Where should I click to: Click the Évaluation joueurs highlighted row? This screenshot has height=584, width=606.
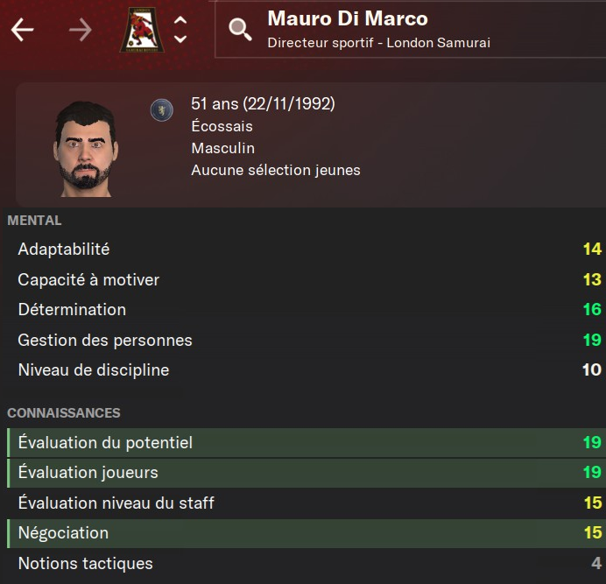(303, 473)
